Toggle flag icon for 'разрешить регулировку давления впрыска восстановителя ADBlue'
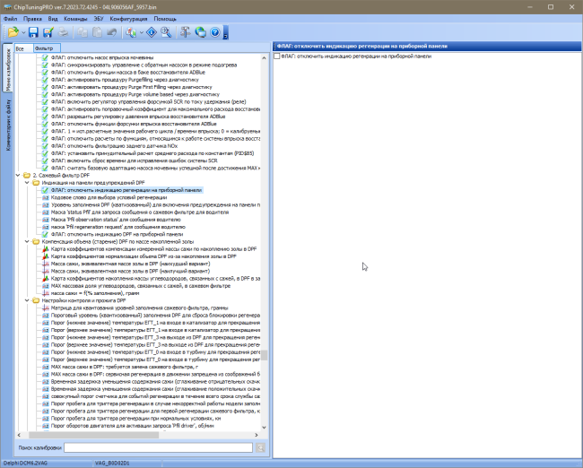 pyautogui.click(x=46, y=117)
